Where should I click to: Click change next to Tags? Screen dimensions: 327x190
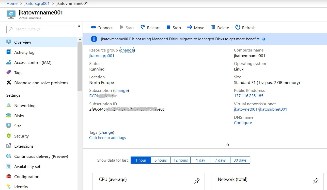click(x=106, y=132)
